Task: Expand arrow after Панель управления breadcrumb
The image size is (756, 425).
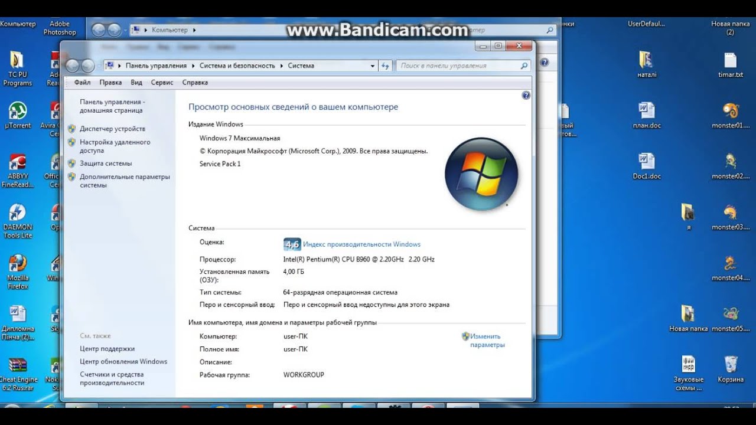Action: pyautogui.click(x=193, y=66)
